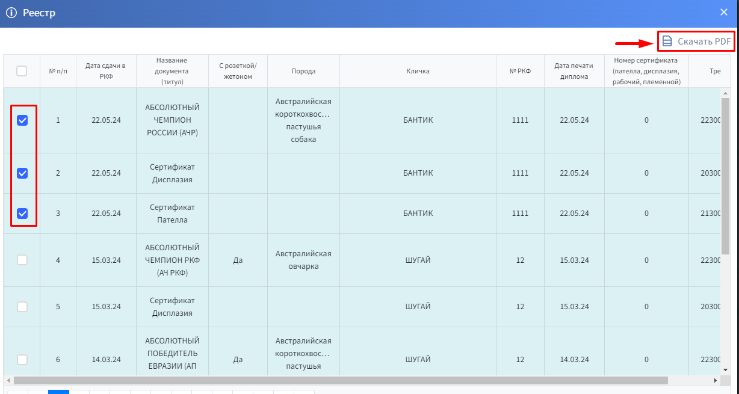The width and height of the screenshot is (739, 394).
Task: Click the № РКФ column header
Action: 520,71
